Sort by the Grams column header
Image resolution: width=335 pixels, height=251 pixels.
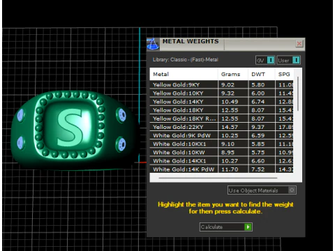point(233,74)
